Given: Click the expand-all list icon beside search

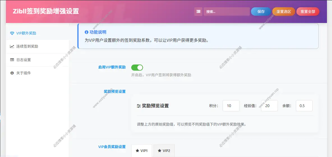Looking at the screenshot, I should coord(198,11).
